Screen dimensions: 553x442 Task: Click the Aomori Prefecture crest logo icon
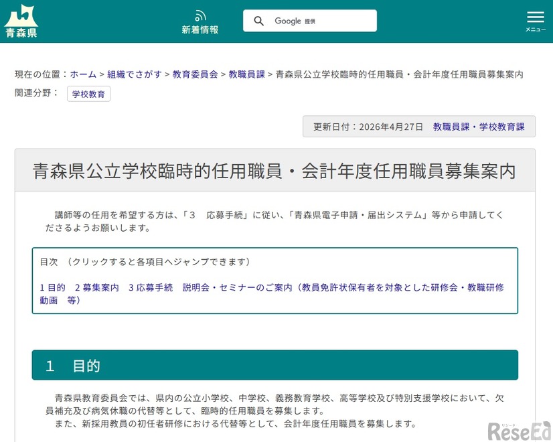[20, 15]
